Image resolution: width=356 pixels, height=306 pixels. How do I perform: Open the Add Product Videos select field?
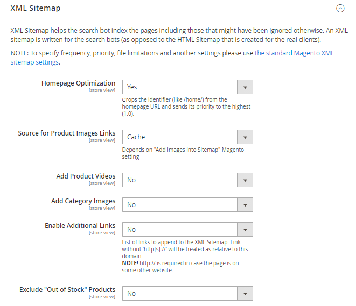(180, 180)
